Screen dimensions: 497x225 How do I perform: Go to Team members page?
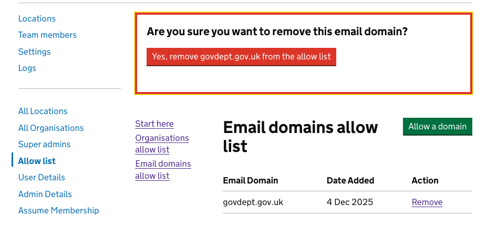click(47, 35)
